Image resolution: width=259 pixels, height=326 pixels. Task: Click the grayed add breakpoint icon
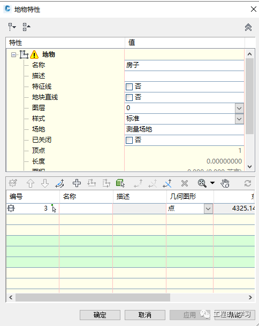[x=138, y=183]
